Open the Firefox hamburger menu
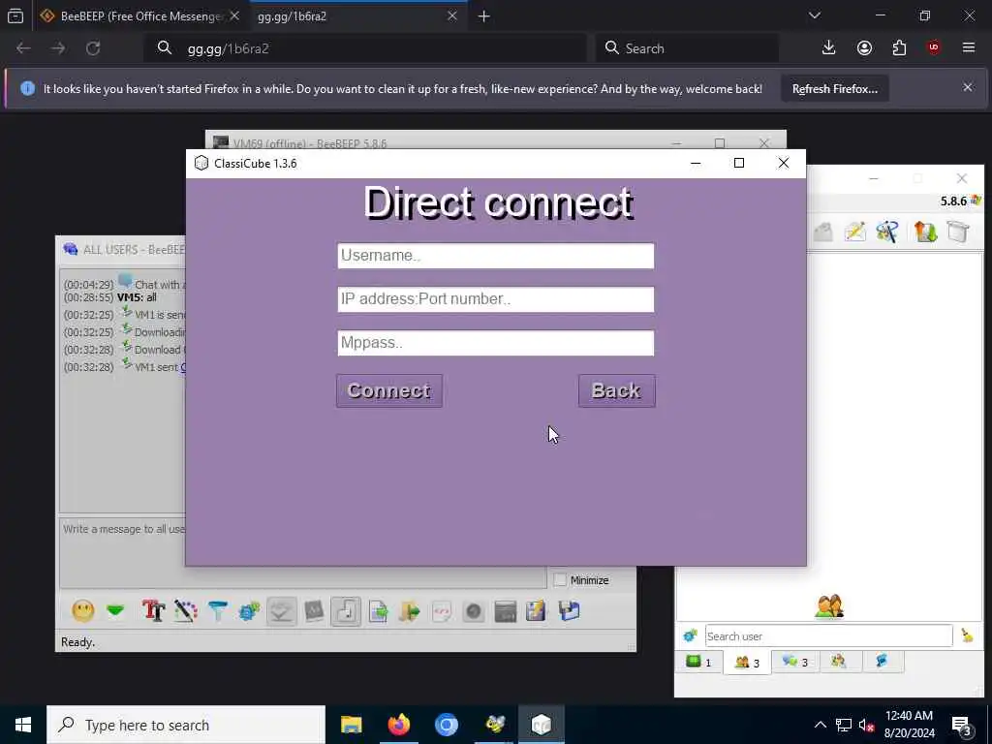The height and width of the screenshot is (744, 992). click(969, 48)
